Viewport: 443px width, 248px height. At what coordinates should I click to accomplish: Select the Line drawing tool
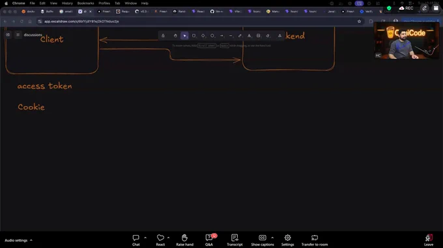click(x=231, y=36)
